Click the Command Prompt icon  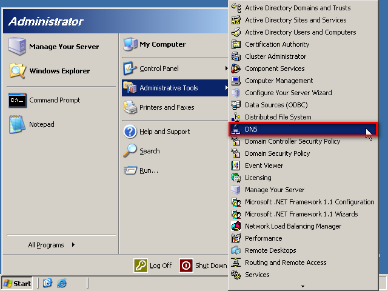click(18, 100)
